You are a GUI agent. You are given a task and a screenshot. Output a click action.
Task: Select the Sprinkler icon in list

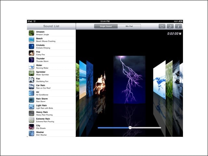[32, 73]
